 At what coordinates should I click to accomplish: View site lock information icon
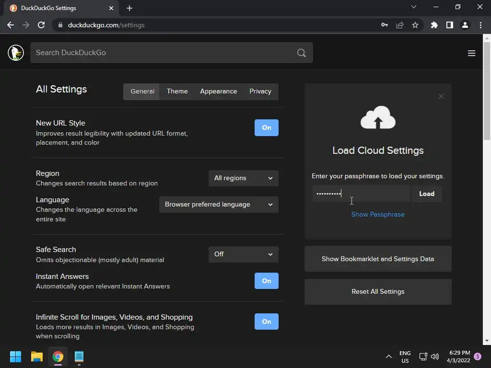(60, 25)
